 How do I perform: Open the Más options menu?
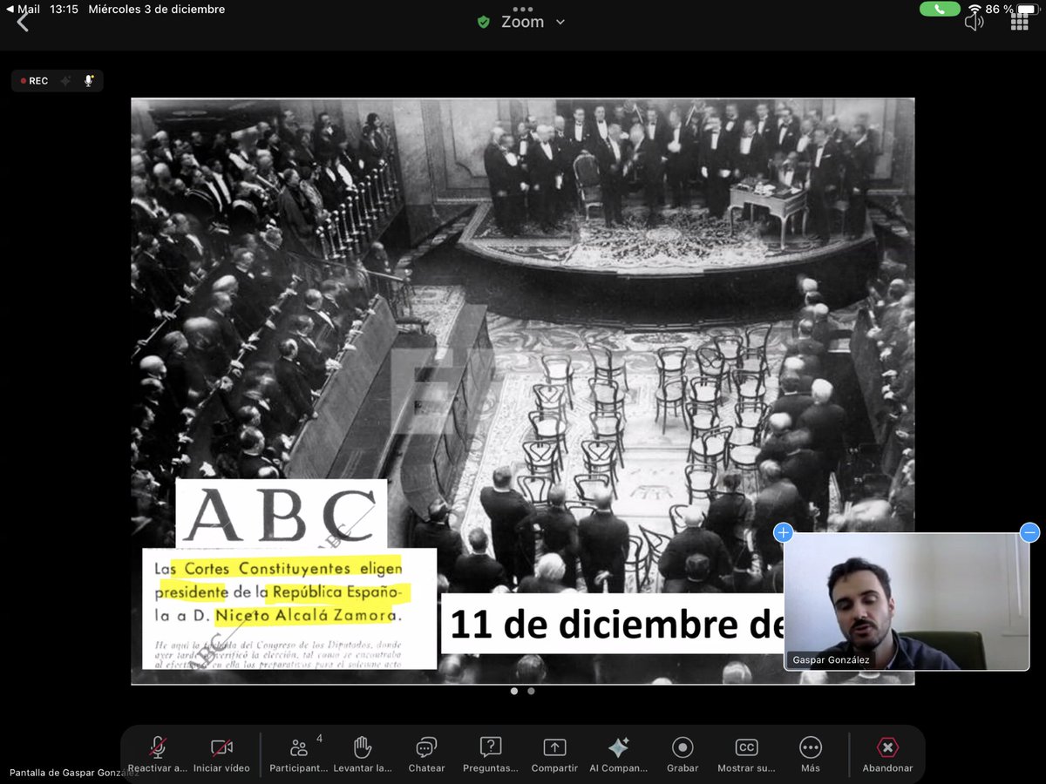[811, 754]
